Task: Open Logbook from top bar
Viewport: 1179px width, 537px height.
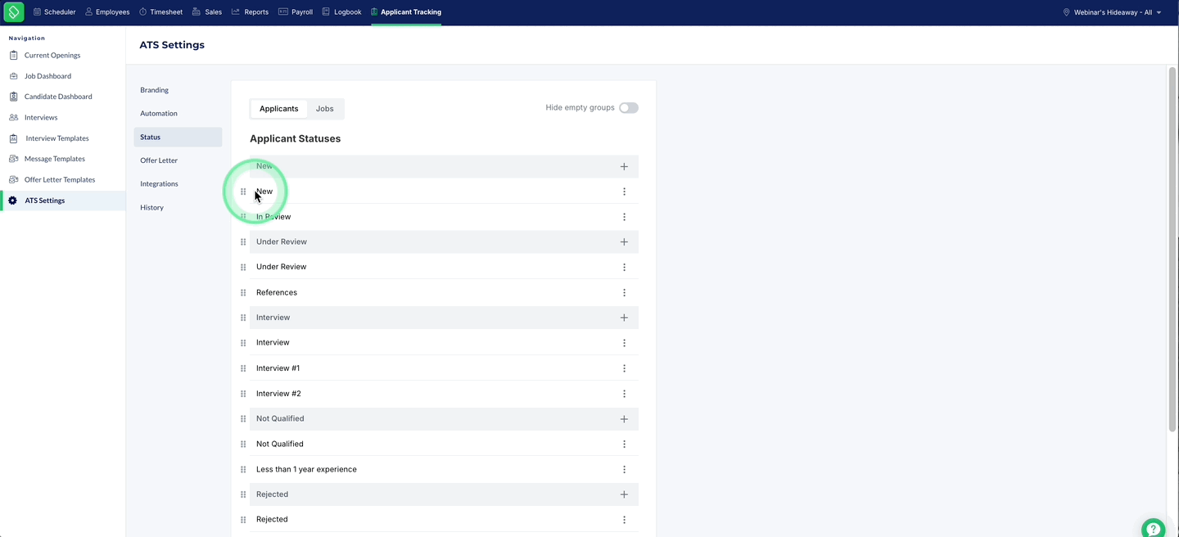Action: click(341, 12)
